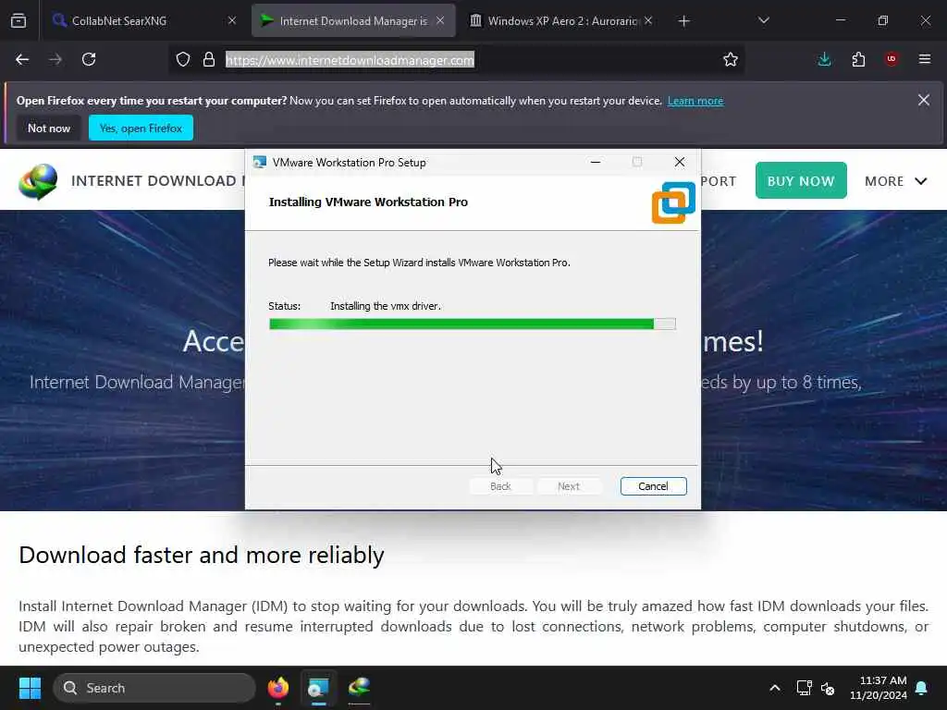Image resolution: width=947 pixels, height=710 pixels.
Task: Open uBlock Origin extension icon
Action: (892, 59)
